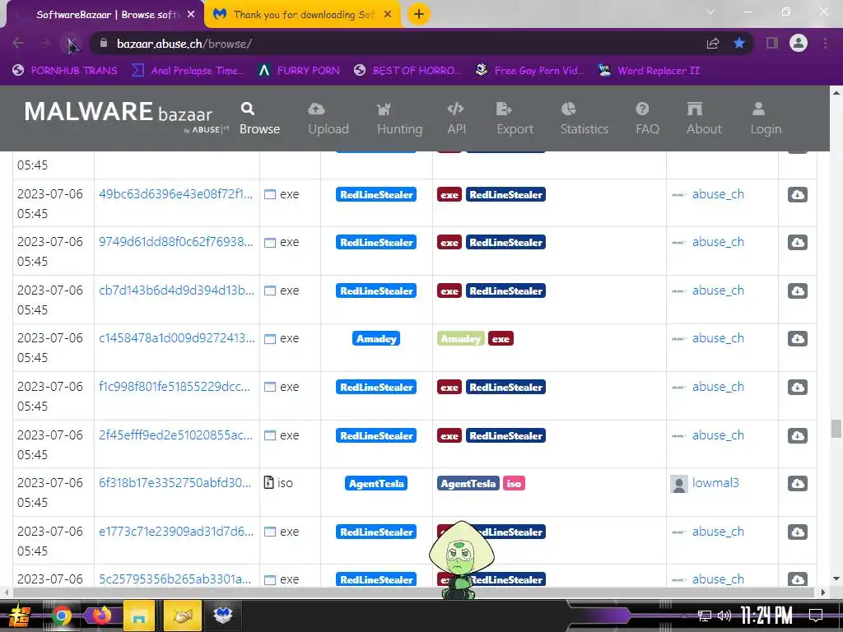843x632 pixels.
Task: Open hash 49bc63d6396e43e08f72f1 link
Action: (x=176, y=194)
